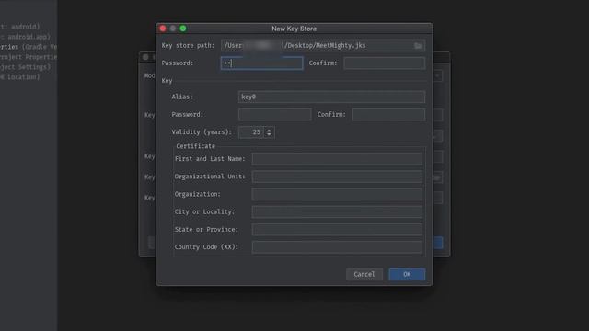Click Country Code (XX) field

click(x=337, y=247)
